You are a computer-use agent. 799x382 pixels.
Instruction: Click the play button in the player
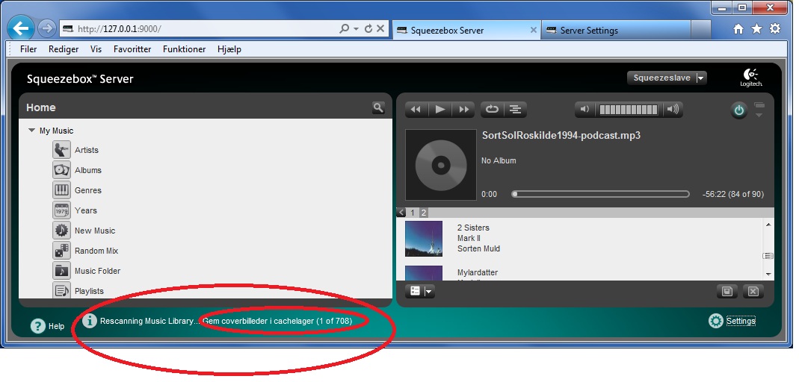(x=440, y=110)
